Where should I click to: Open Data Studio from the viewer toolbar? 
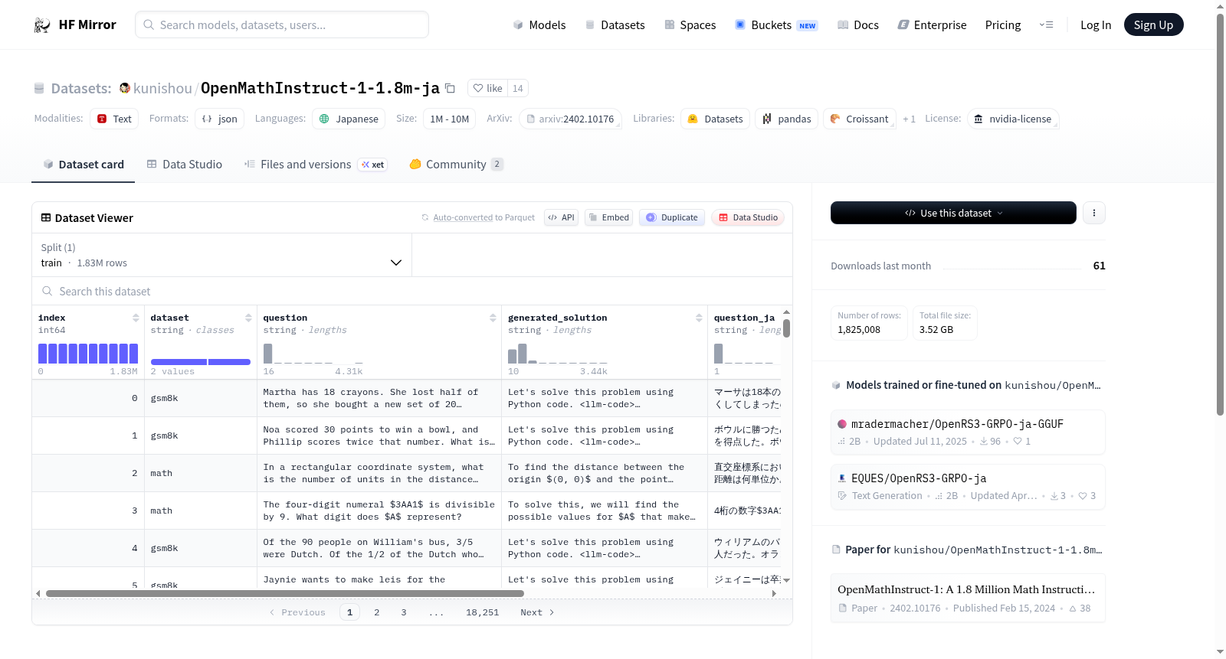(748, 217)
